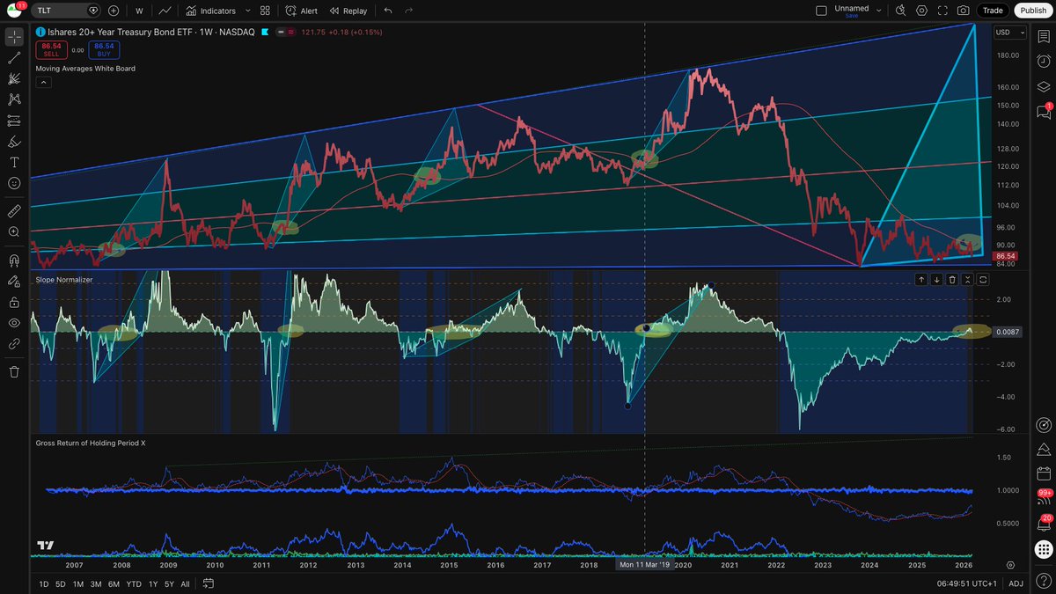Open the watchlist panel icon
The width and height of the screenshot is (1056, 594).
pos(1044,37)
